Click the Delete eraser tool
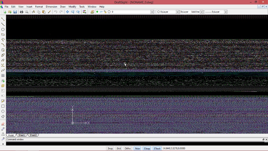268x151 pixels. pos(3,124)
